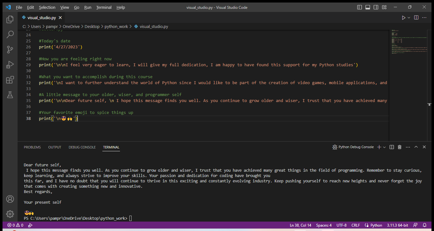This screenshot has height=231, width=434.
Task: Open the Selection menu
Action: point(47,7)
